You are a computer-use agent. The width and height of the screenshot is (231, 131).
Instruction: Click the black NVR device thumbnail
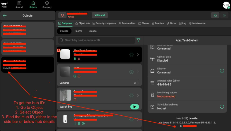65,72
